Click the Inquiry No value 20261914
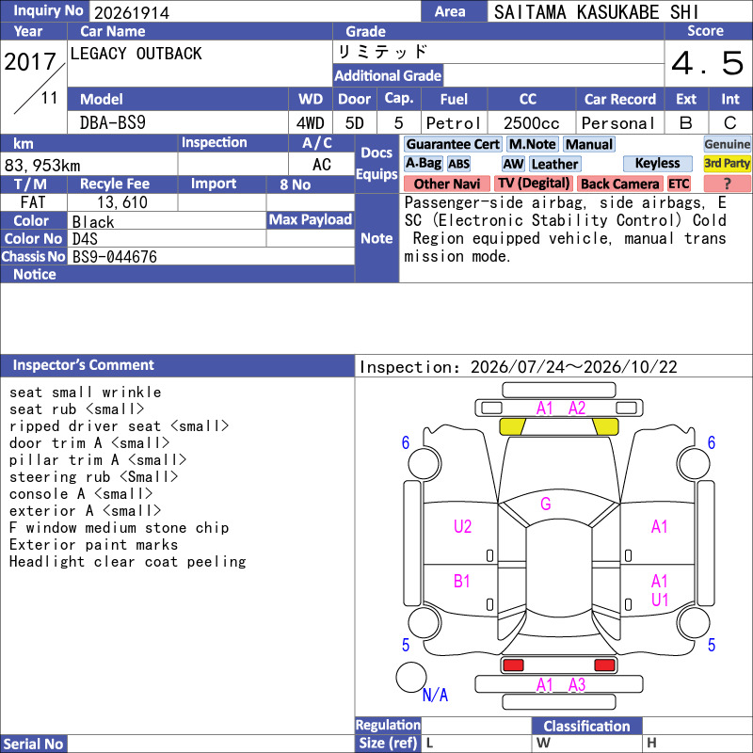Image resolution: width=753 pixels, height=753 pixels. (x=132, y=13)
